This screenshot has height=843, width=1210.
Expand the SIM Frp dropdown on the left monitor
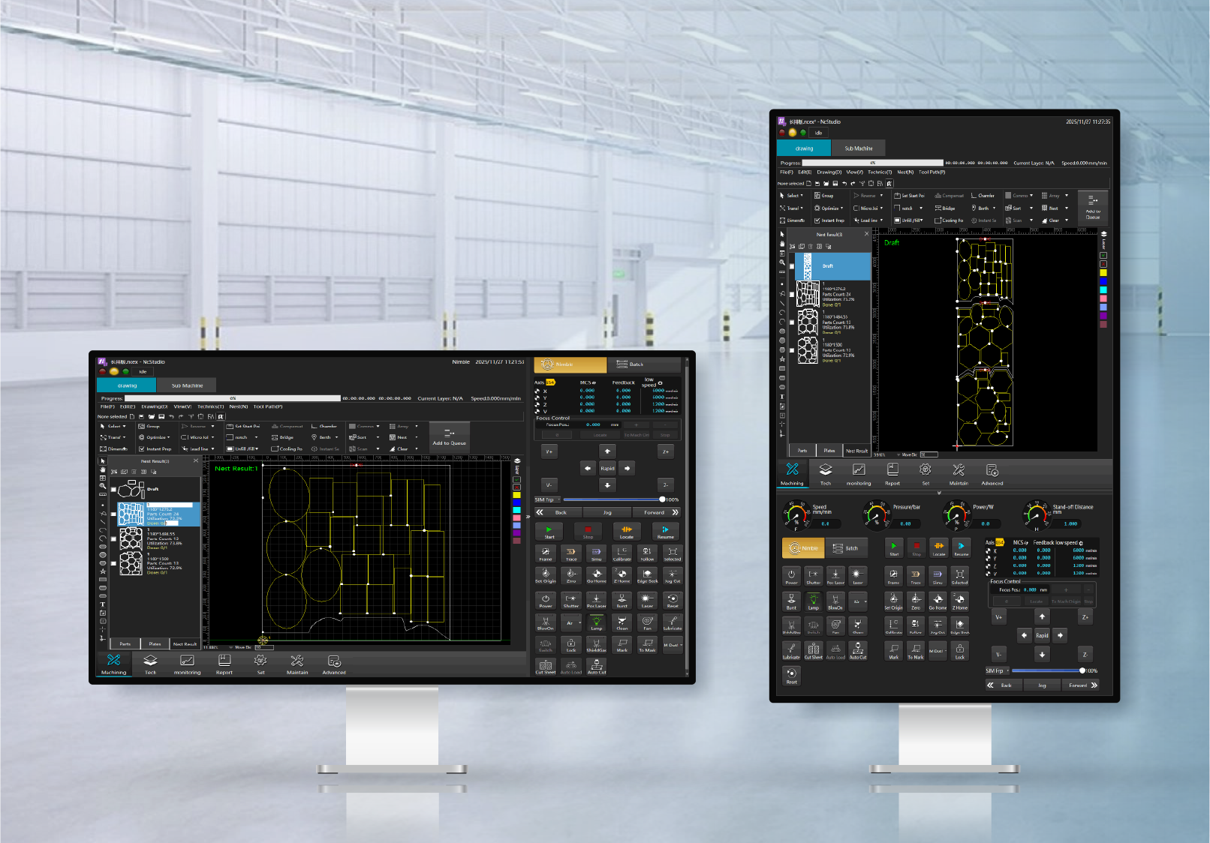(558, 499)
